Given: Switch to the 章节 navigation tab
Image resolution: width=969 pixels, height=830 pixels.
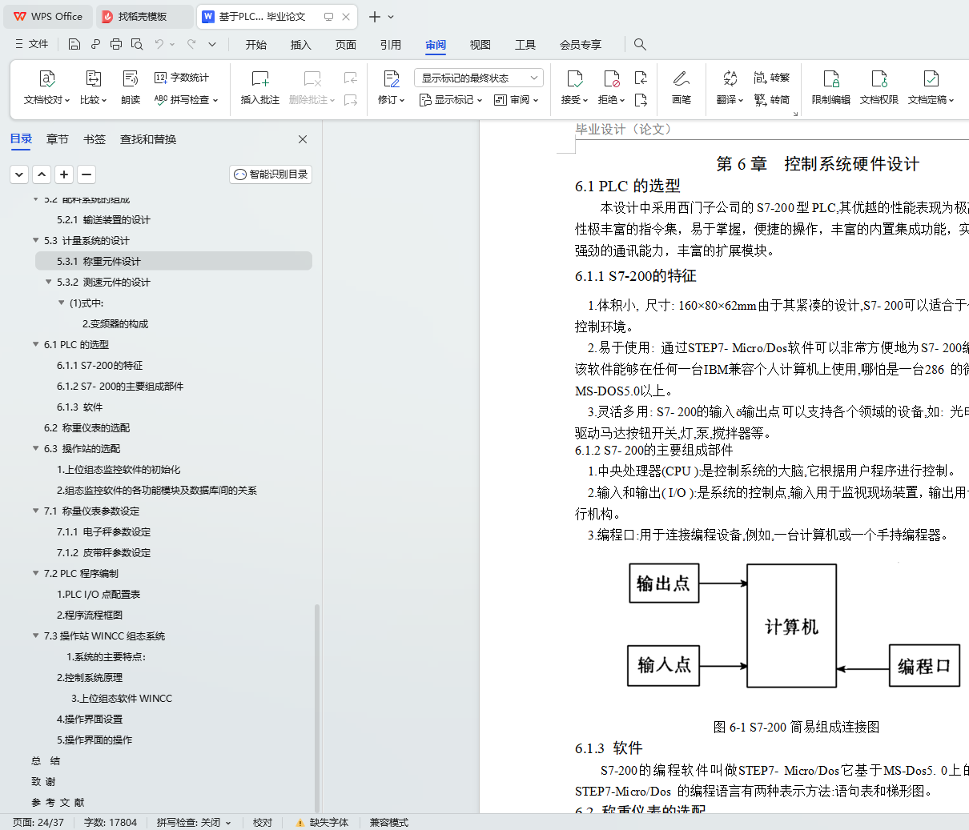Looking at the screenshot, I should pos(58,139).
